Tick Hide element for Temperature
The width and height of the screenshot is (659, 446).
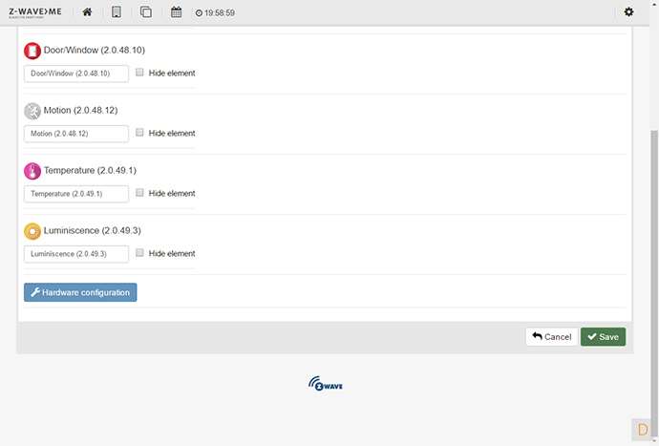139,193
